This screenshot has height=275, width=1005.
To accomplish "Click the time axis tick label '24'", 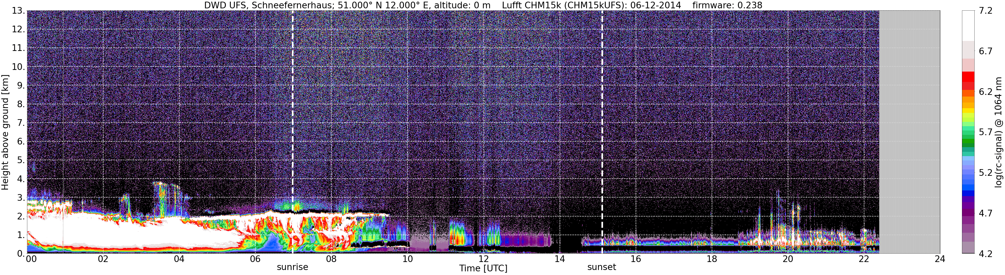I will (x=940, y=259).
